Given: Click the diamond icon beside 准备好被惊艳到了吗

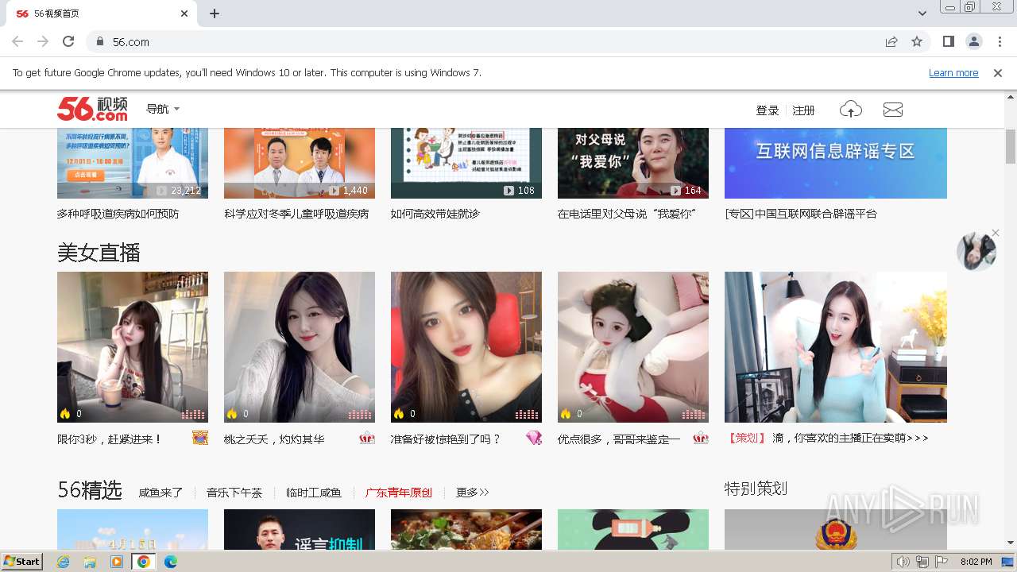Looking at the screenshot, I should pyautogui.click(x=534, y=438).
